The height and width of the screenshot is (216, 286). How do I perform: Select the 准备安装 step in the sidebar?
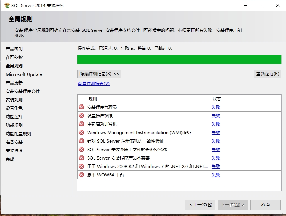(14, 142)
